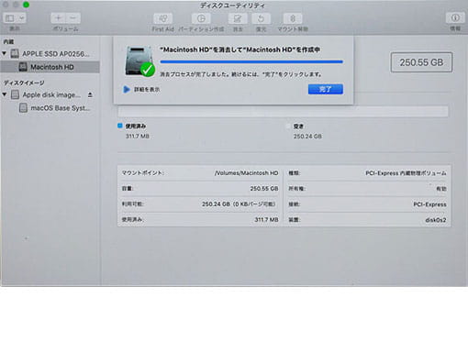Click the Macintosh HD erase dialog title

click(x=240, y=50)
